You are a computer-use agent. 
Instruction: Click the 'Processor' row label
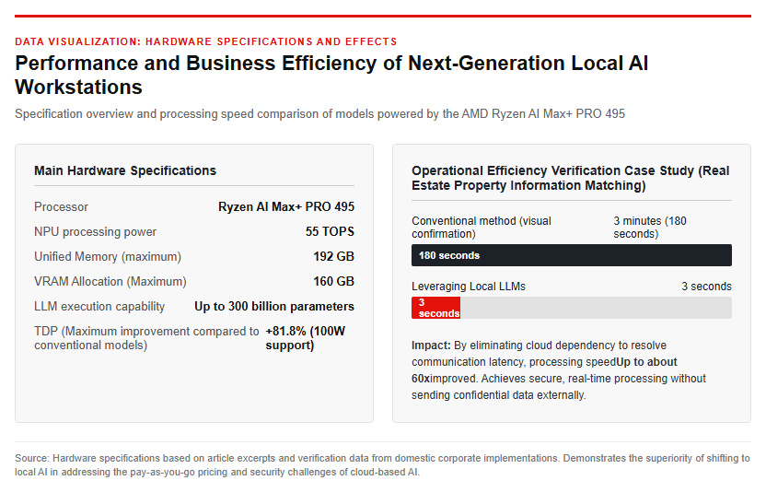pyautogui.click(x=61, y=207)
